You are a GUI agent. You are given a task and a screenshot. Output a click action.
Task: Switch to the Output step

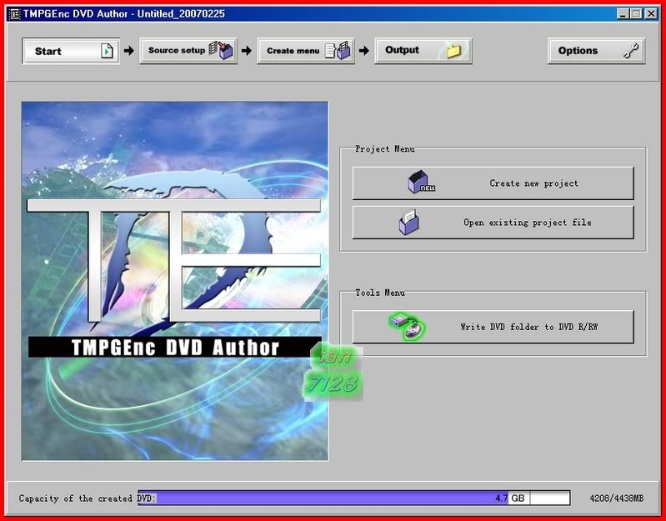(423, 51)
